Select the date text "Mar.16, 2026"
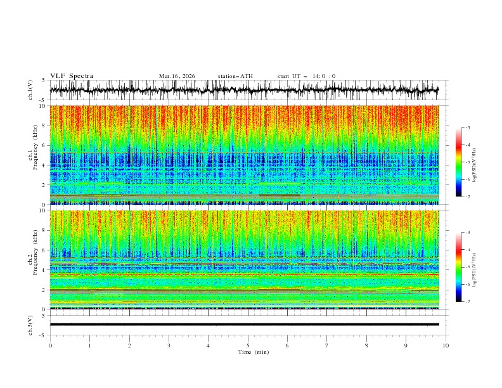Screen dimensions: 502x388 (x=177, y=76)
